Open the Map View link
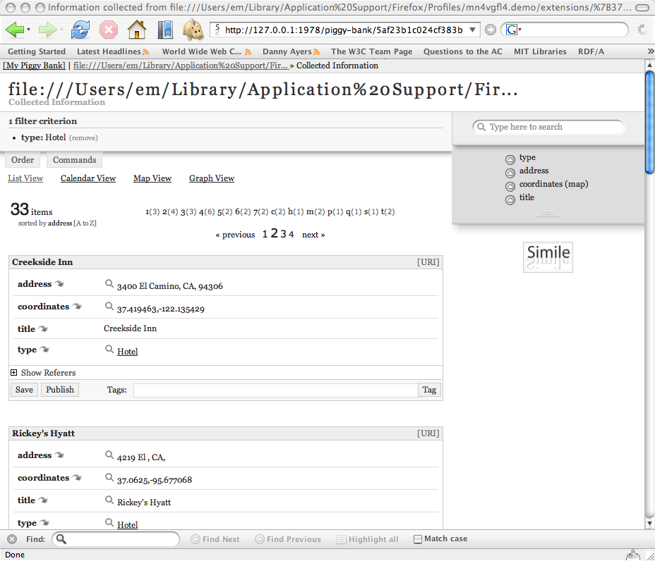The image size is (655, 561). pos(152,178)
